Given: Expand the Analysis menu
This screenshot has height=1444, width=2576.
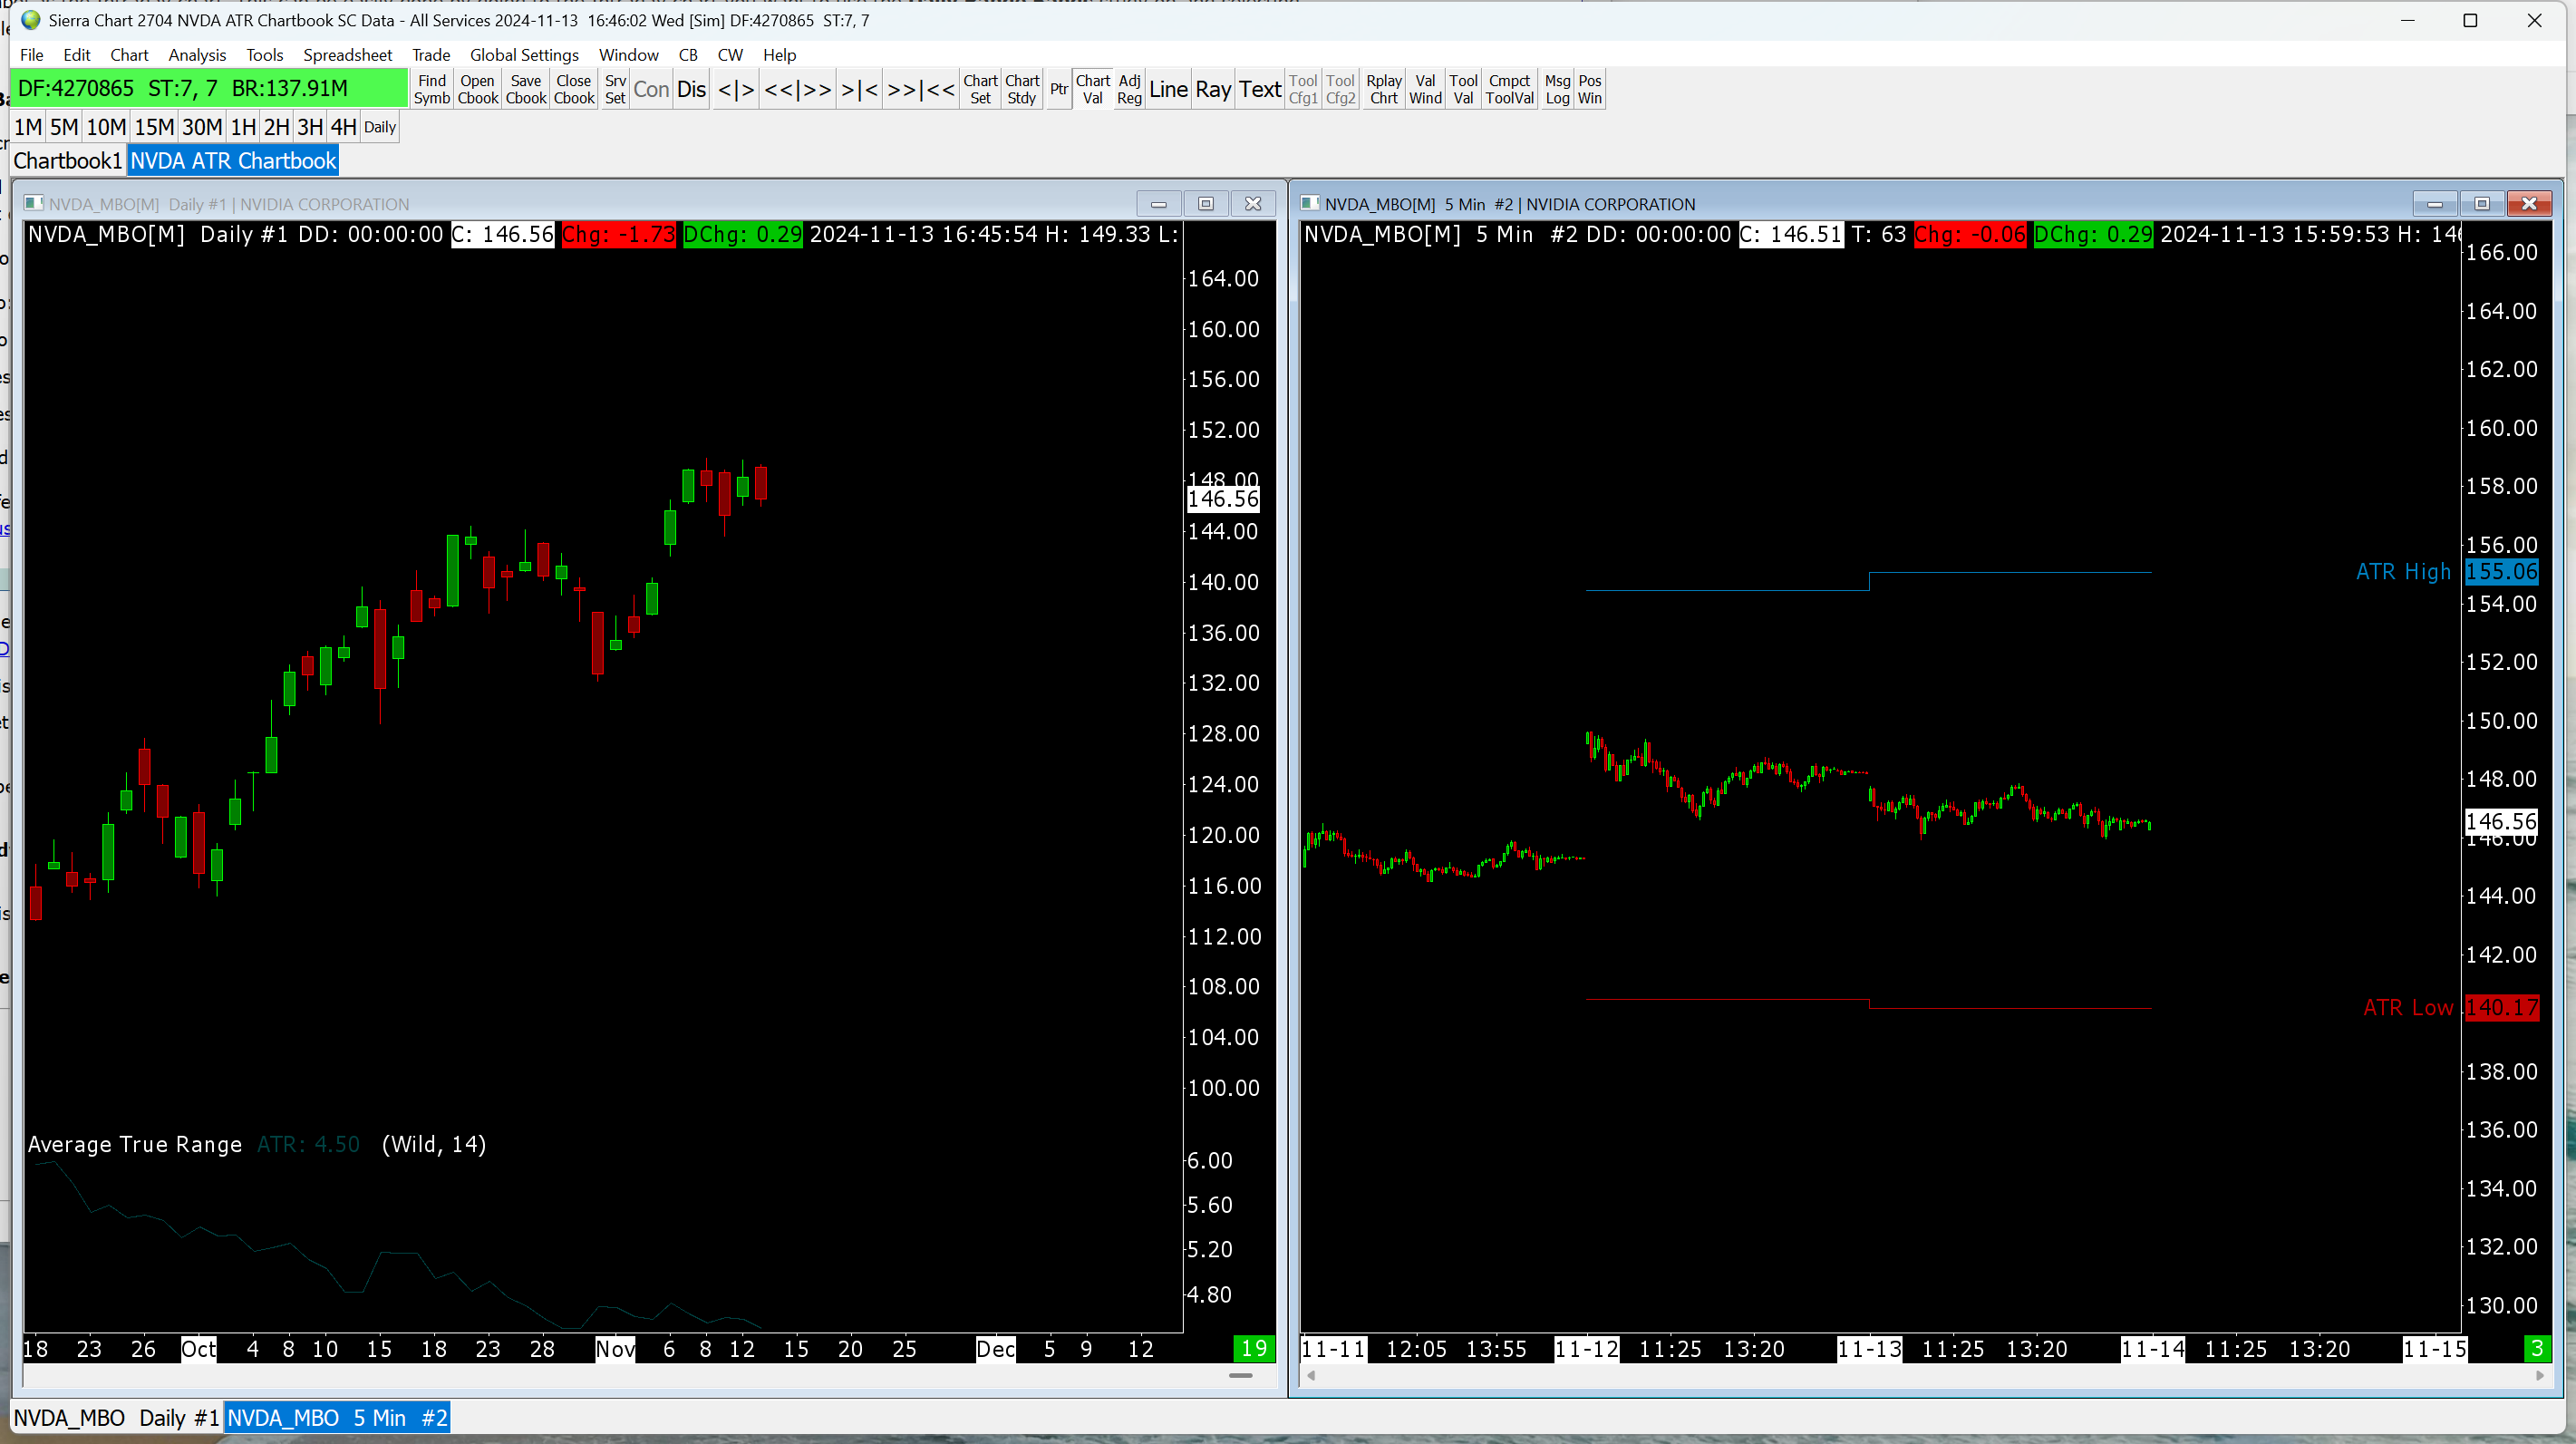Looking at the screenshot, I should (197, 55).
